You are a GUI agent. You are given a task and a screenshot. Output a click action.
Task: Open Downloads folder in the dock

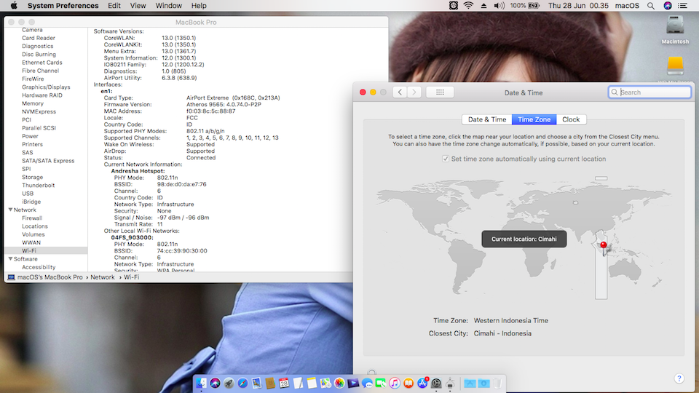pyautogui.click(x=483, y=384)
